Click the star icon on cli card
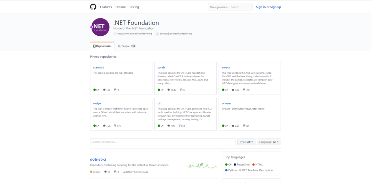 point(169,126)
